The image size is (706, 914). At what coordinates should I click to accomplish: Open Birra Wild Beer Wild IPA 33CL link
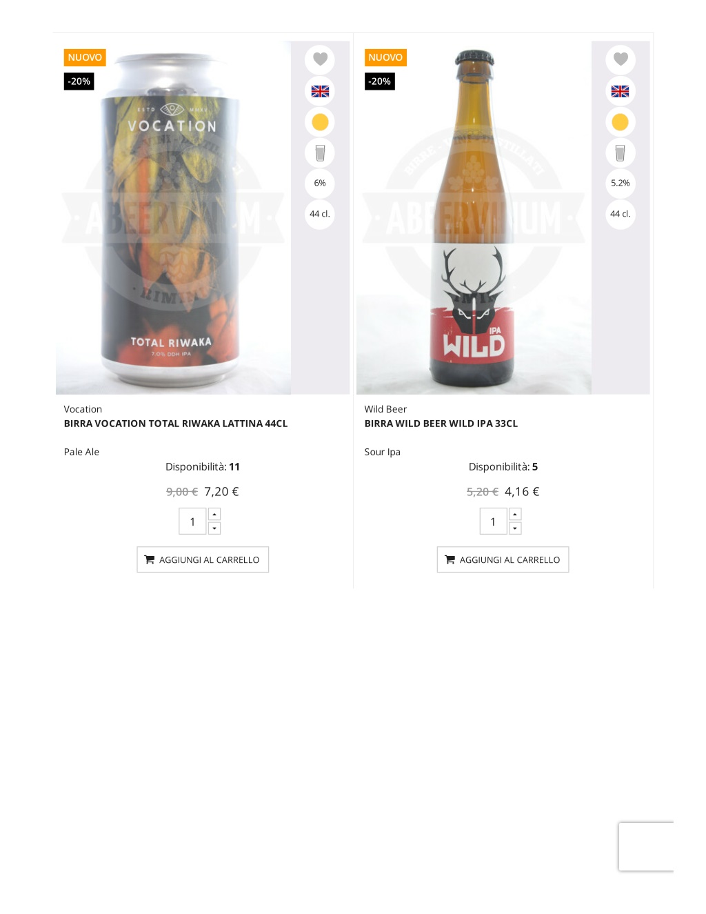tap(441, 424)
